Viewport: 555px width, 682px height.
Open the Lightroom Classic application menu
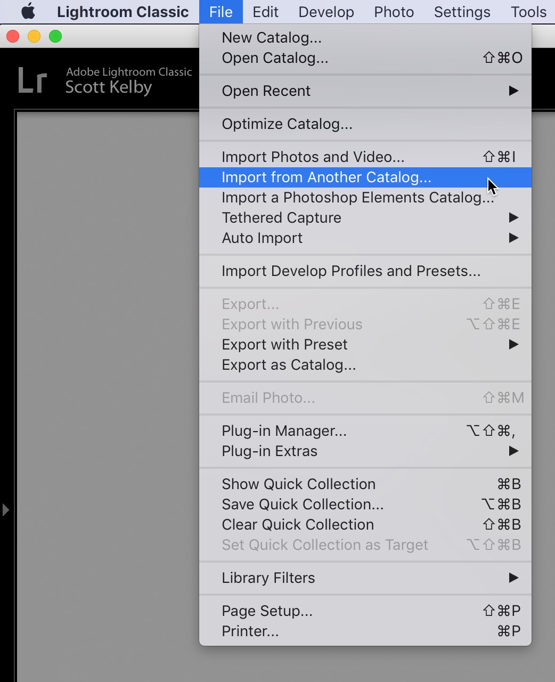pyautogui.click(x=123, y=12)
